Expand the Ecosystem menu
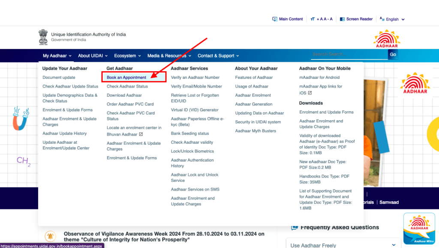Screen dimensions: 439x248 (127, 56)
